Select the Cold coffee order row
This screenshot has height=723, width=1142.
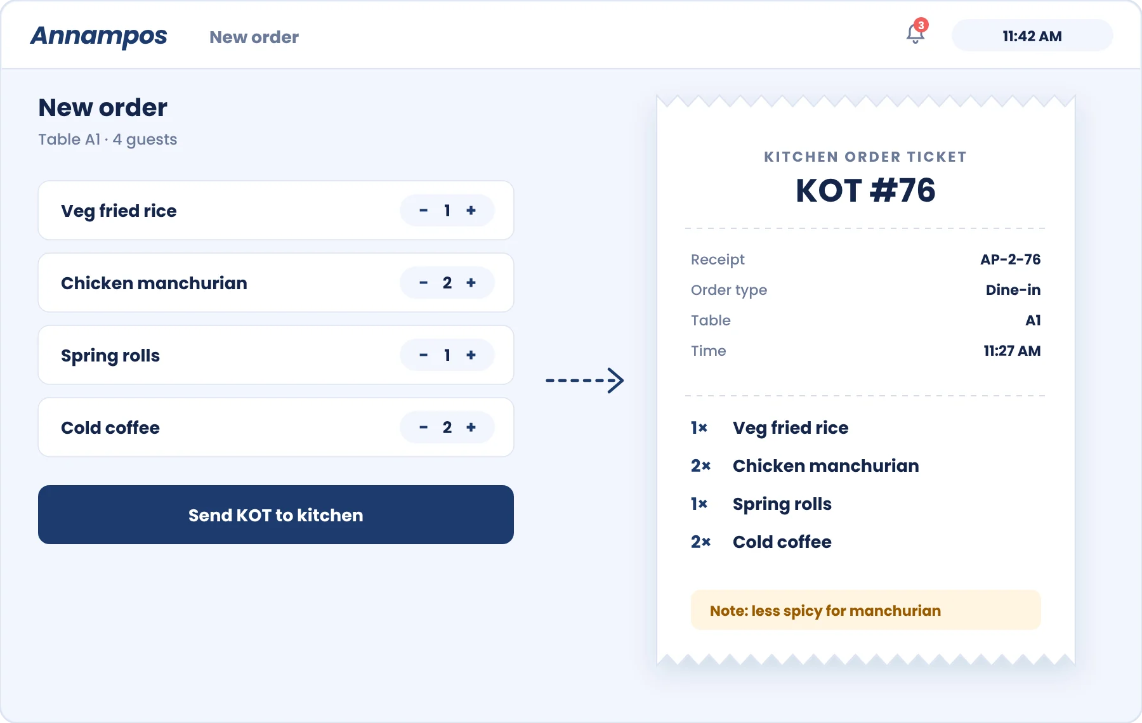coord(276,427)
